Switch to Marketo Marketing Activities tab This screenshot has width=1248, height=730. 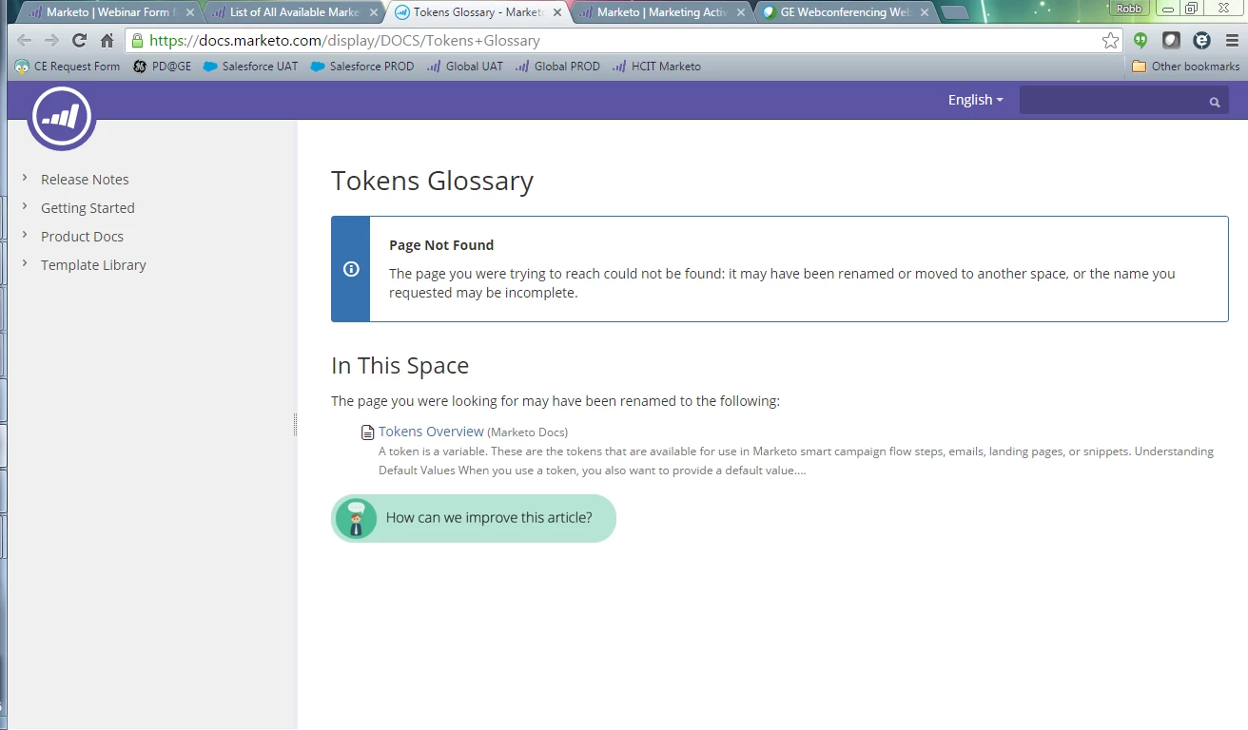tap(661, 12)
